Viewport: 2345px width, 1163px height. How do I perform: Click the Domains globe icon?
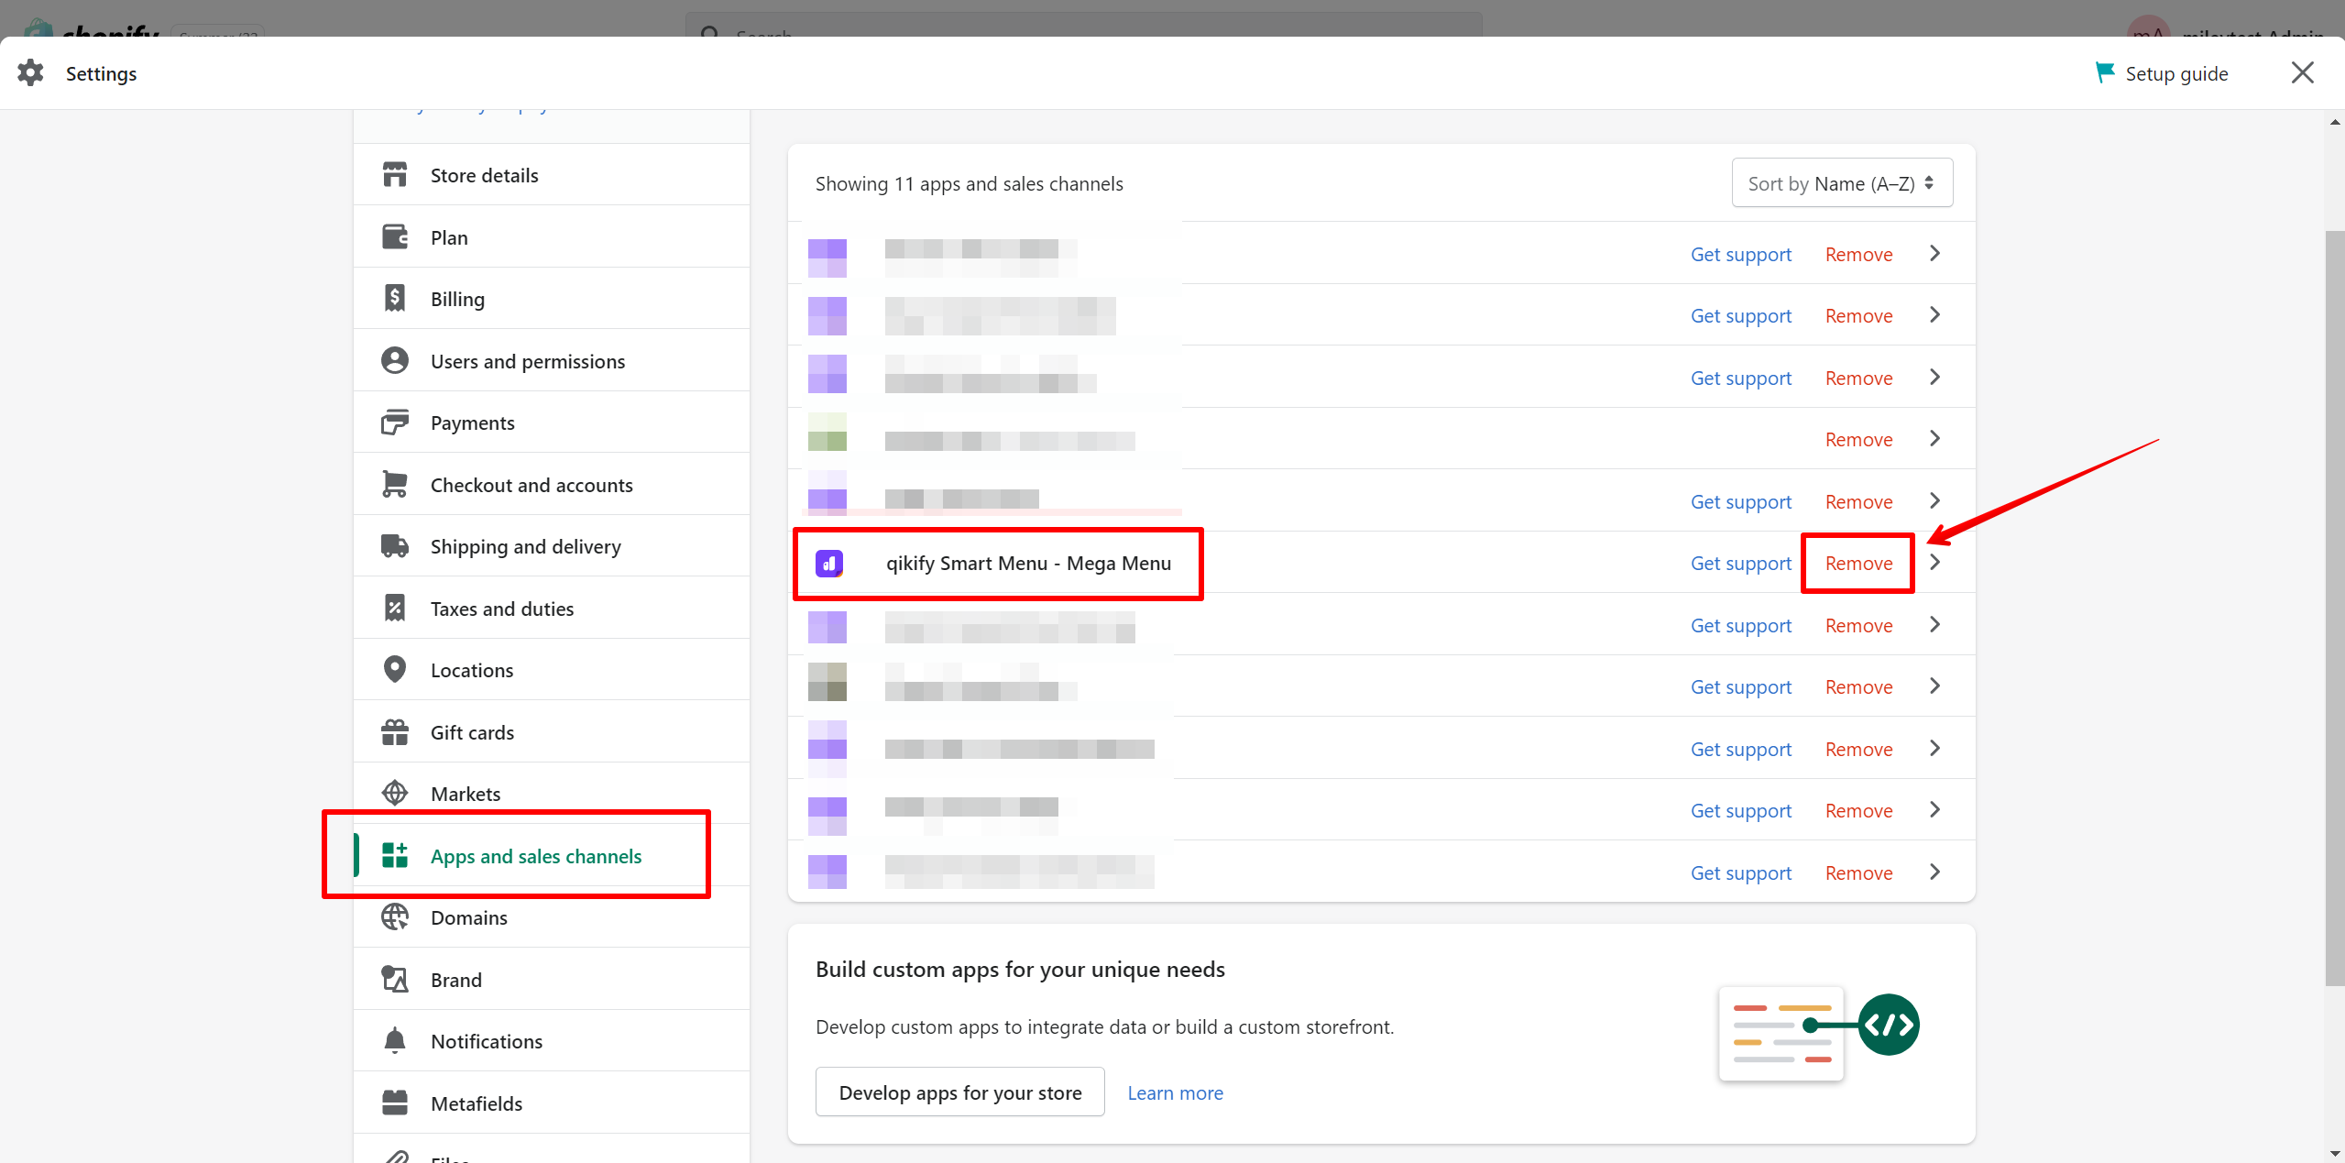click(395, 917)
